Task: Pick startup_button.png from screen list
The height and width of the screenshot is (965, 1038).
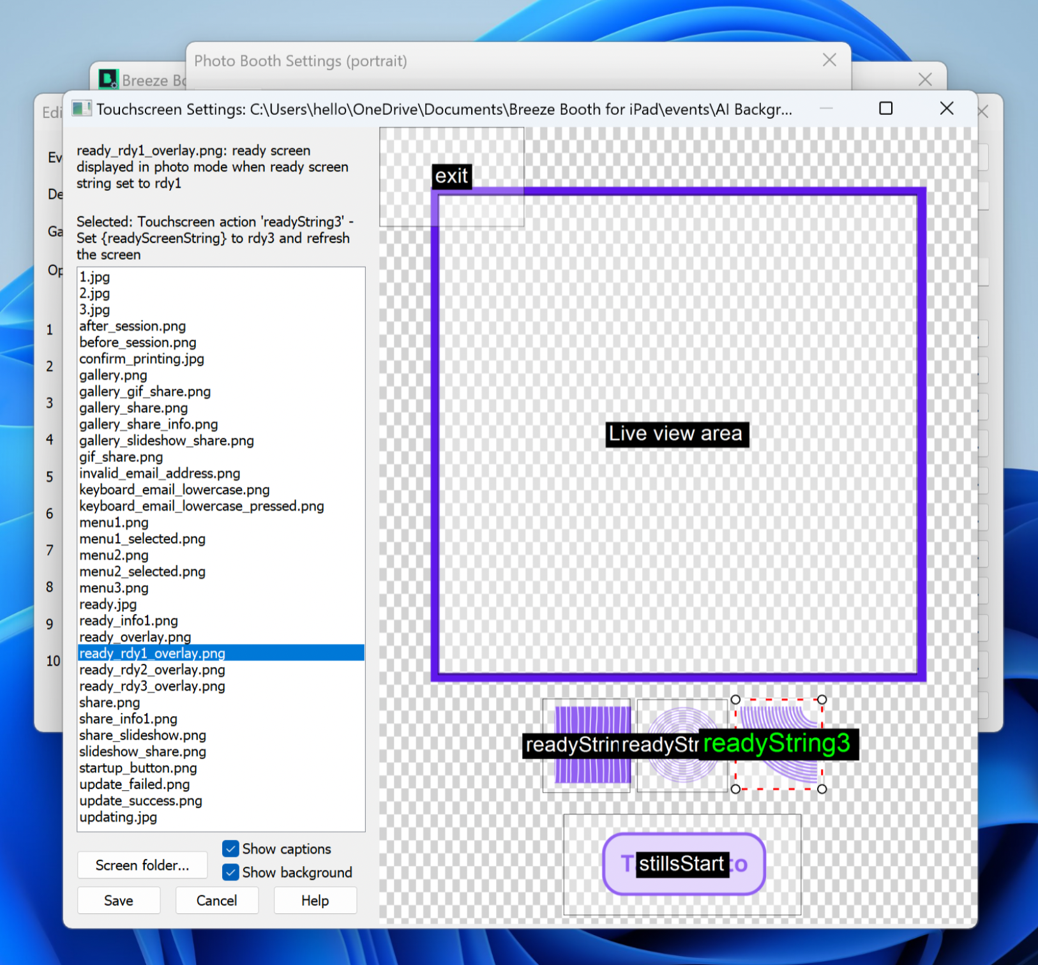Action: [x=138, y=768]
